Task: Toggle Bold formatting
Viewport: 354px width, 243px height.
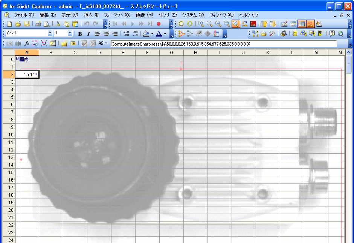Action: [x=80, y=34]
